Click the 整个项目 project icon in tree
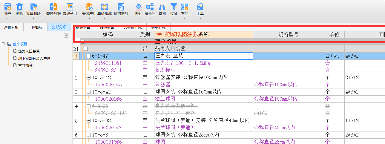This screenshot has width=385, height=144. point(9,44)
